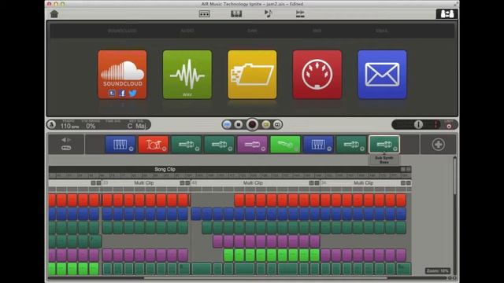Image resolution: width=504 pixels, height=283 pixels.
Task: Click the Twitter icon on SoundCloud tile
Action: click(133, 94)
